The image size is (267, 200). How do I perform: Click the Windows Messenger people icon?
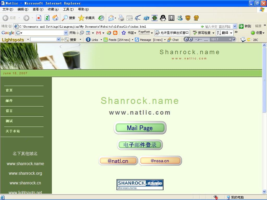point(180,18)
